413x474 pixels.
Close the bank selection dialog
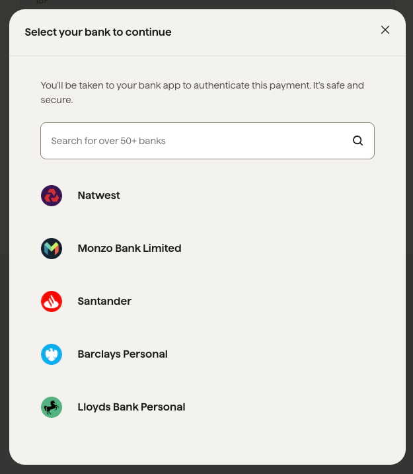pyautogui.click(x=385, y=30)
